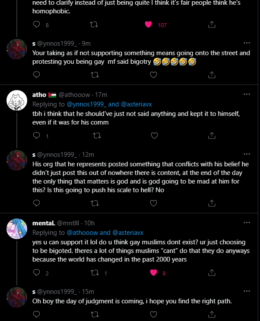
Task: Unlike mentaL's tweet with 8 likes
Action: pyautogui.click(x=153, y=273)
